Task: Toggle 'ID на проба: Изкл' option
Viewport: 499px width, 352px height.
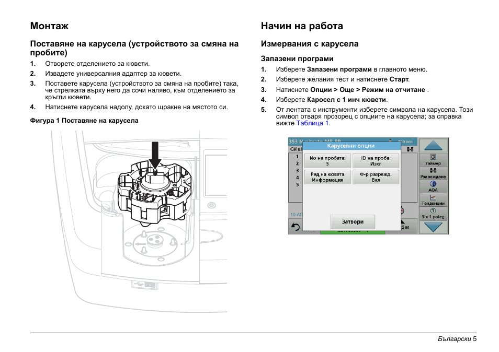Action: [x=376, y=161]
